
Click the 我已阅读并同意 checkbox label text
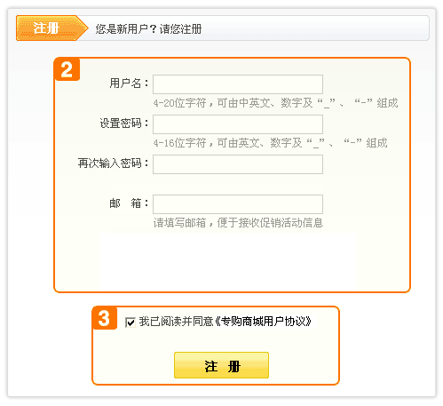coord(176,322)
